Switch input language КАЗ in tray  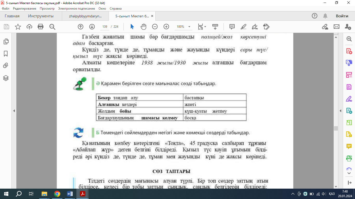coord(332,194)
